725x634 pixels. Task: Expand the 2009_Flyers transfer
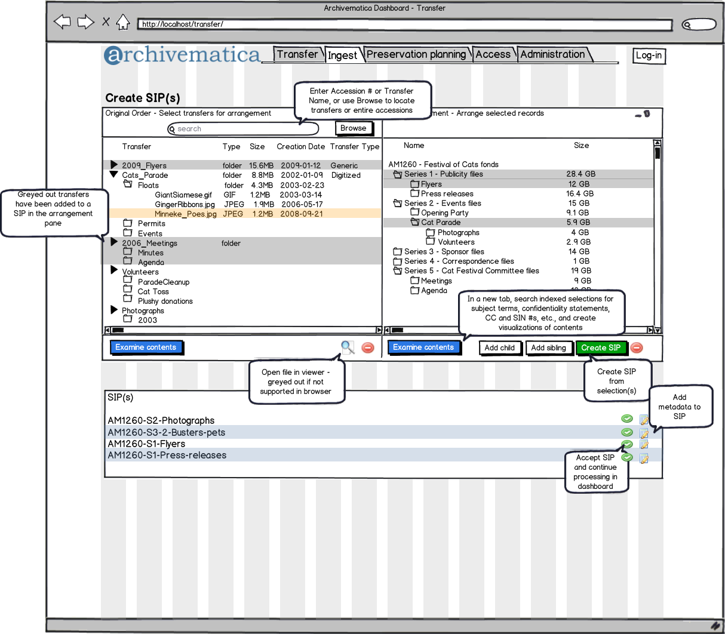[x=114, y=165]
